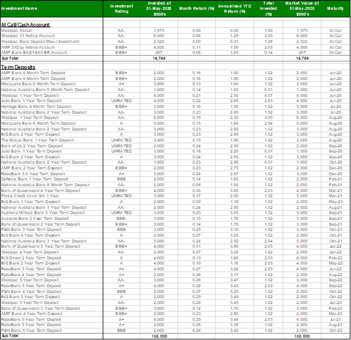This screenshot has width=351, height=340.
Task: Click 'P&N Bank 3 Year Term Deposit'
Action: pos(31,230)
